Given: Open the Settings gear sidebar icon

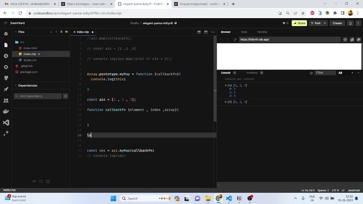Looking at the screenshot, I should coord(6,67).
